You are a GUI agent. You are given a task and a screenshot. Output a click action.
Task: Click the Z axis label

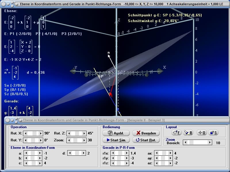(119, 20)
